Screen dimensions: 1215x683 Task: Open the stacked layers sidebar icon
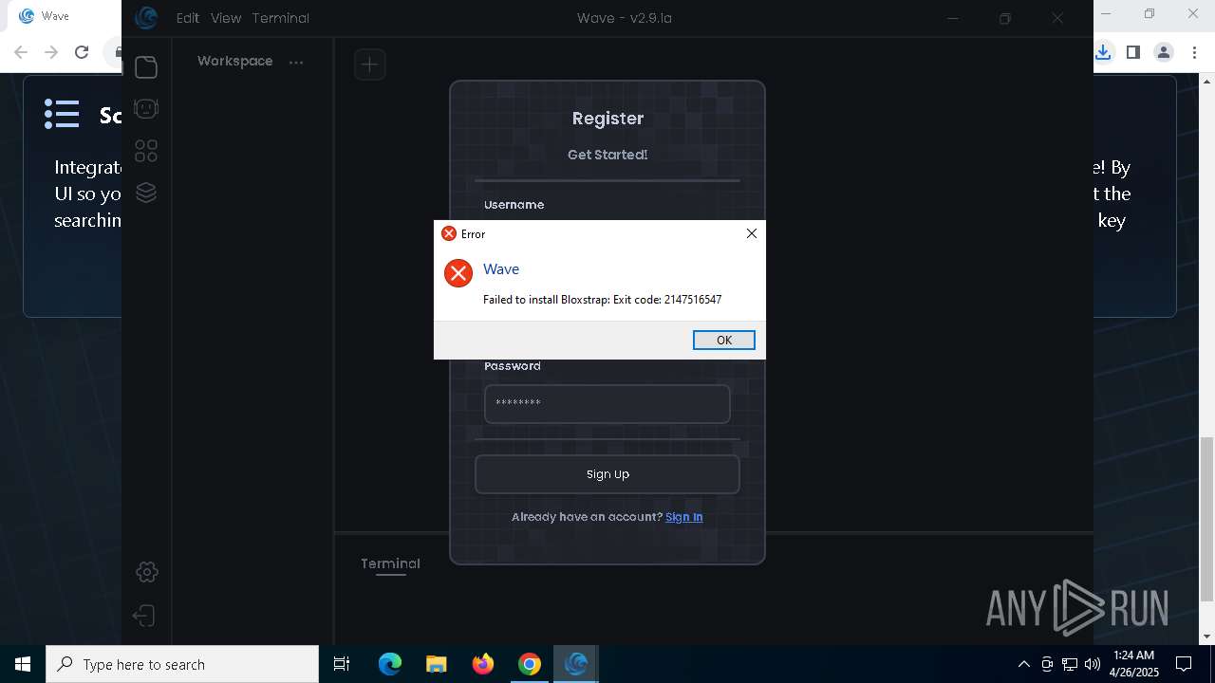click(x=146, y=193)
